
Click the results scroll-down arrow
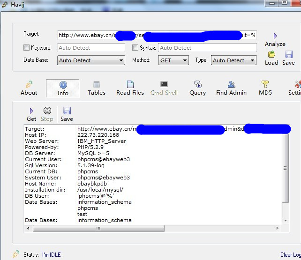tap(286, 221)
